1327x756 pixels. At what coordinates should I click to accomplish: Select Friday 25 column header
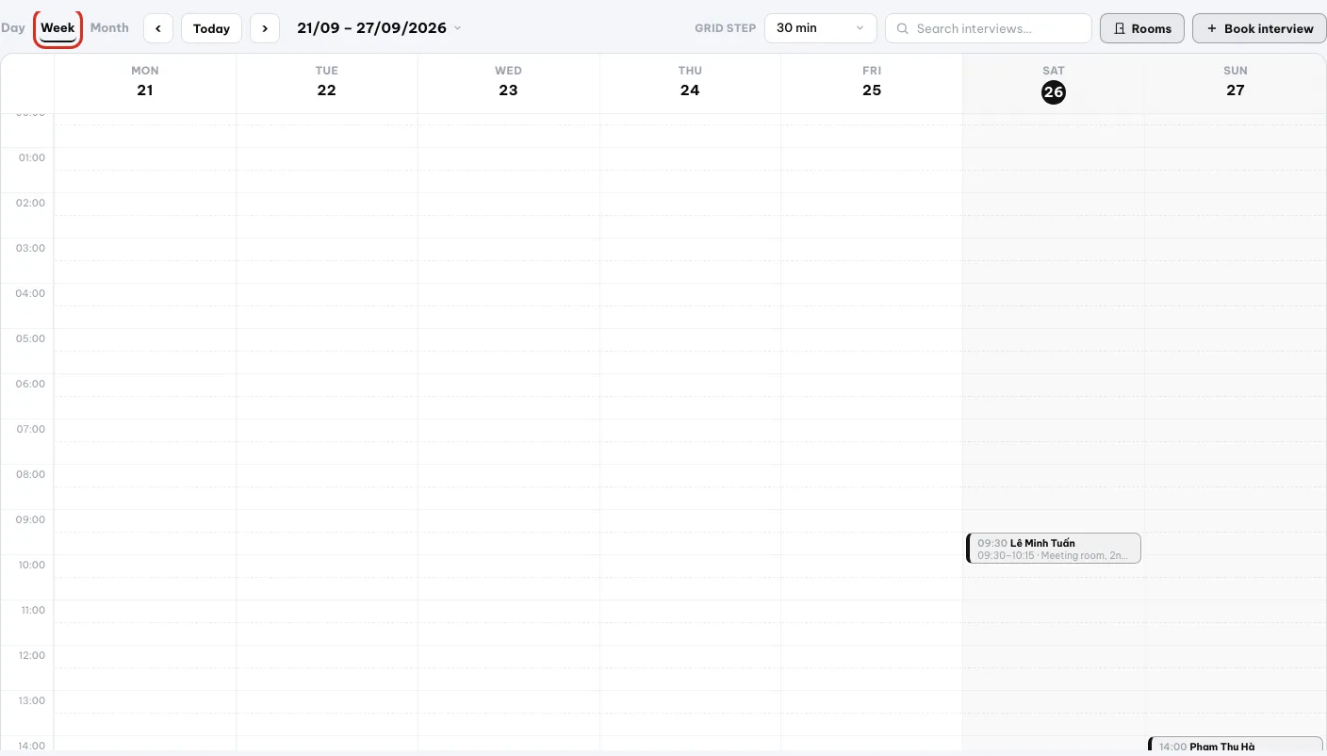pyautogui.click(x=872, y=82)
